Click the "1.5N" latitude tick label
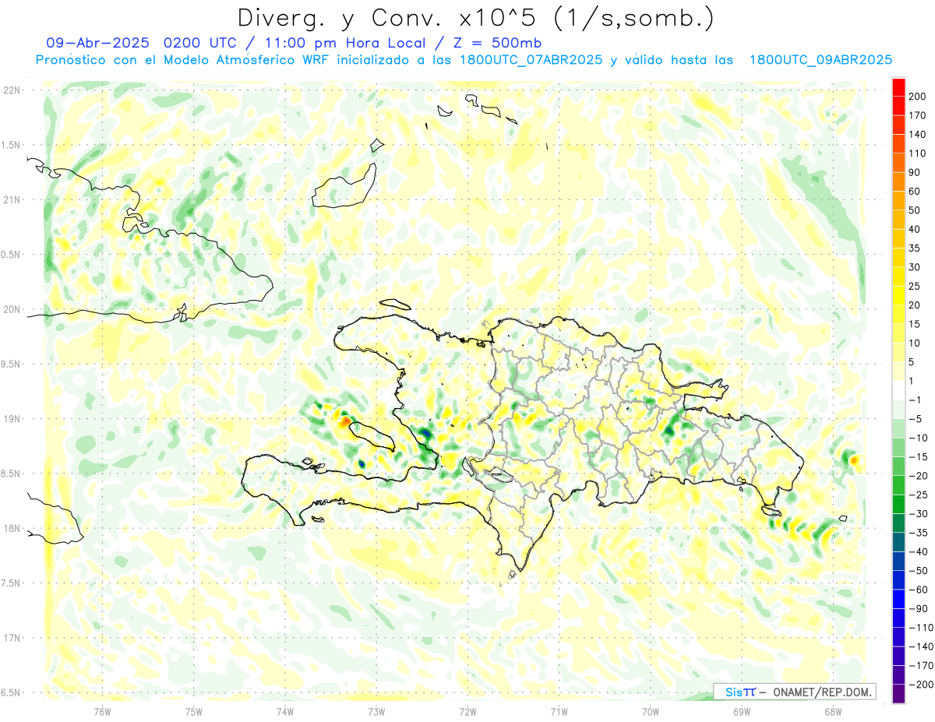The width and height of the screenshot is (935, 722). [11, 145]
